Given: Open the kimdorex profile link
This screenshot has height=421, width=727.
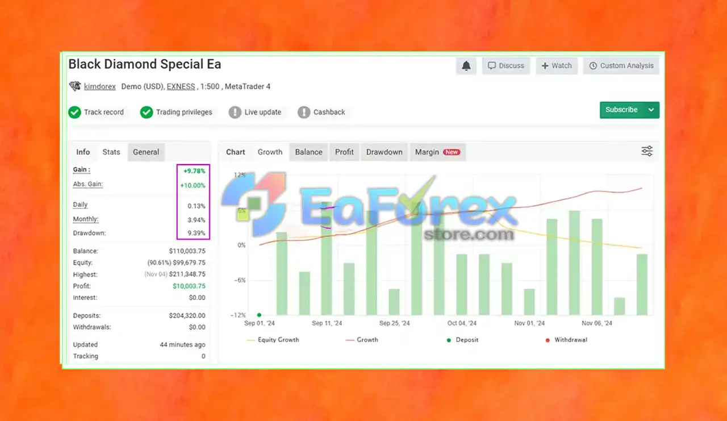Looking at the screenshot, I should (x=100, y=86).
